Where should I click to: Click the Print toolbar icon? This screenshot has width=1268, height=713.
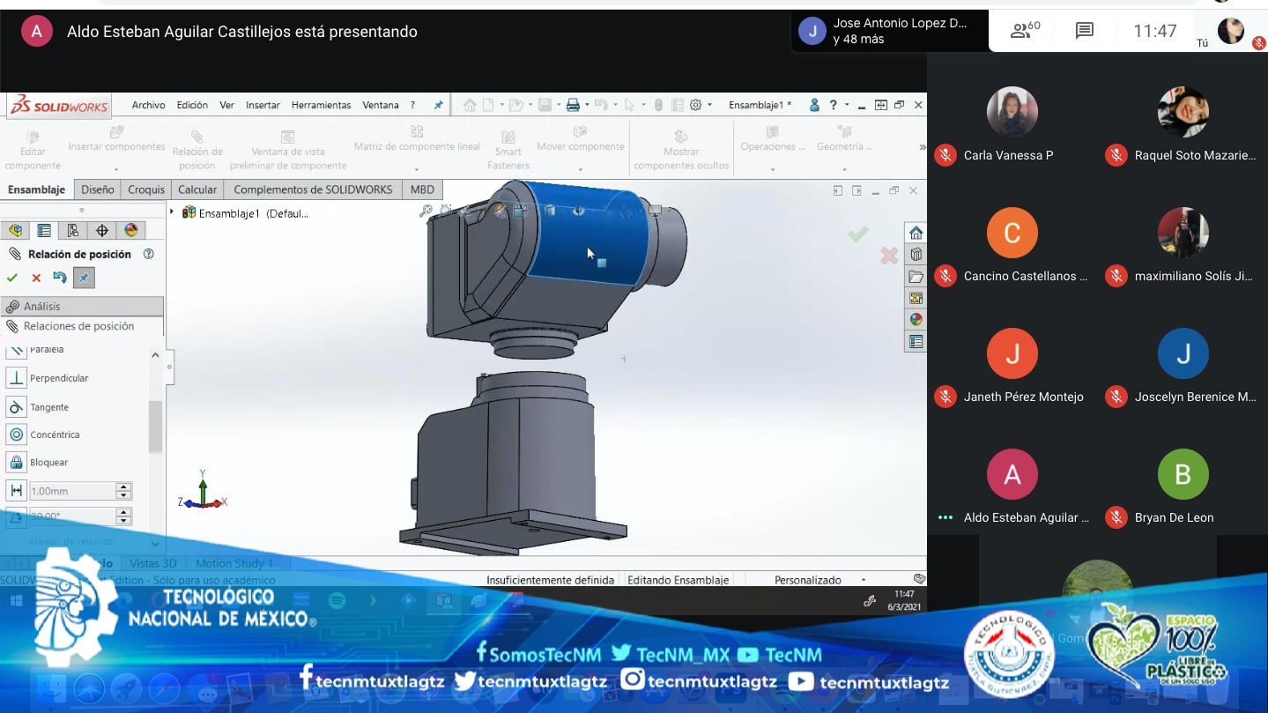pyautogui.click(x=573, y=105)
